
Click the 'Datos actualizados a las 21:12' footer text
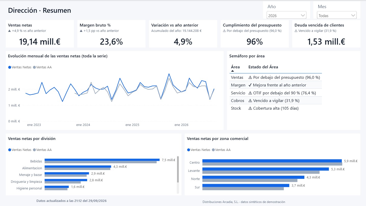tap(72, 201)
